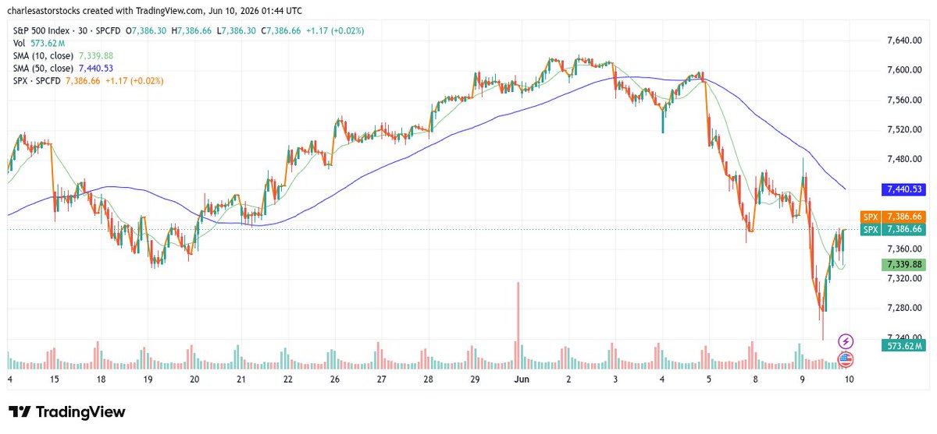Viewport: 937px width, 434px height.
Task: Click the 7,320.00 price axis label
Action: pyautogui.click(x=905, y=278)
